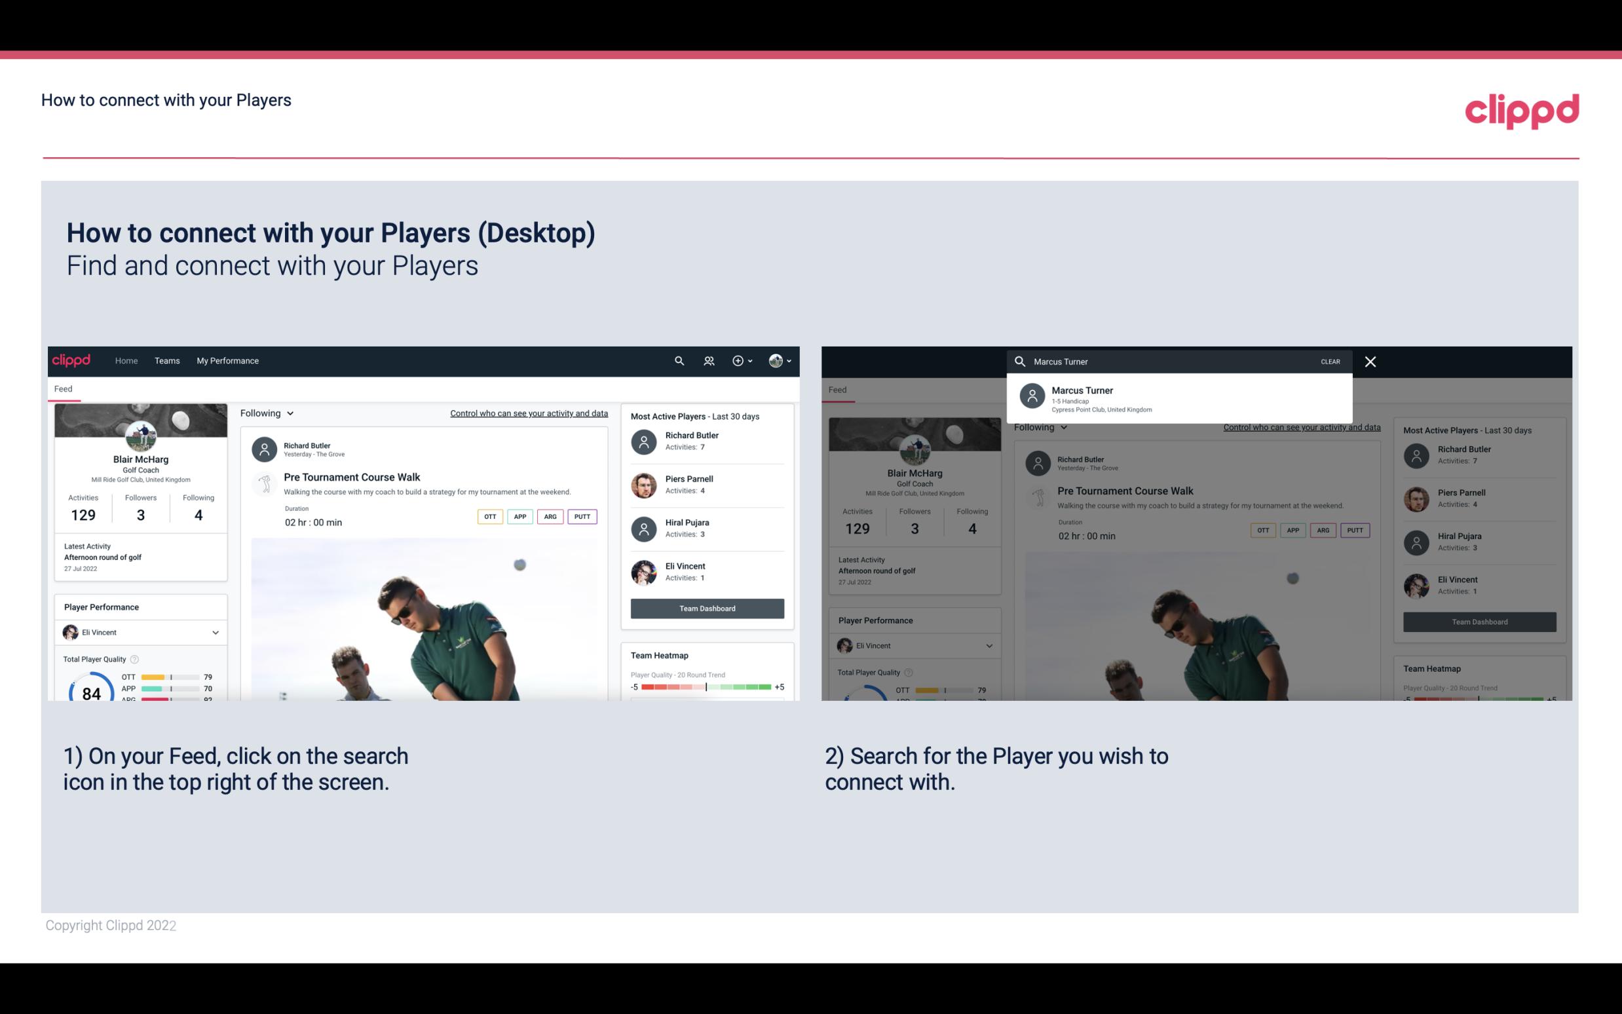Open the Home menu tab
The width and height of the screenshot is (1622, 1014).
coord(125,360)
